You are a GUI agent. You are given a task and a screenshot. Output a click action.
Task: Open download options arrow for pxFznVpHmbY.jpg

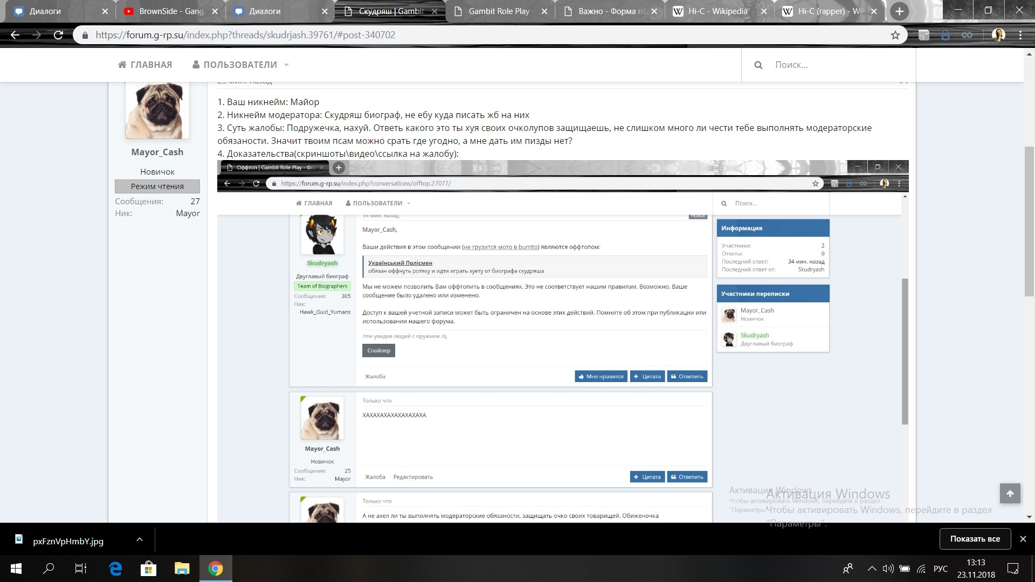(139, 539)
